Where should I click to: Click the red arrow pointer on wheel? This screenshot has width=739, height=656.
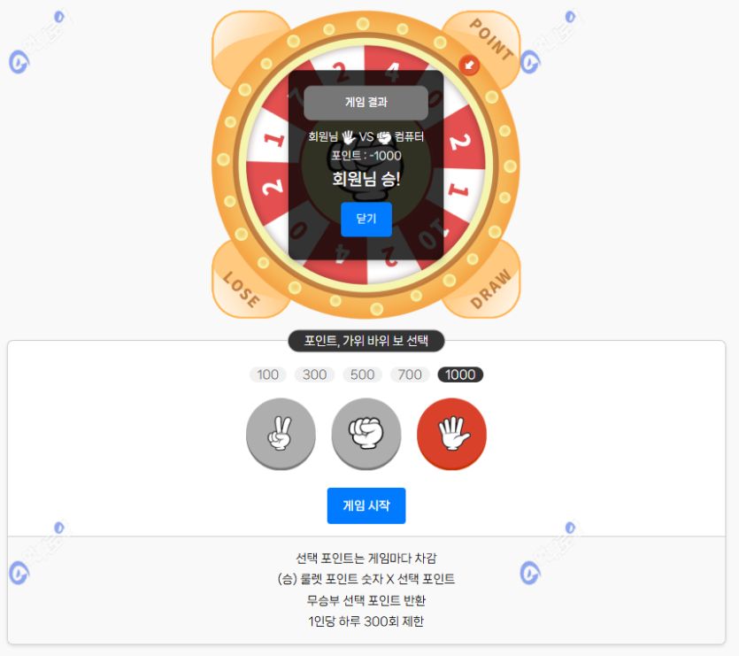[469, 66]
